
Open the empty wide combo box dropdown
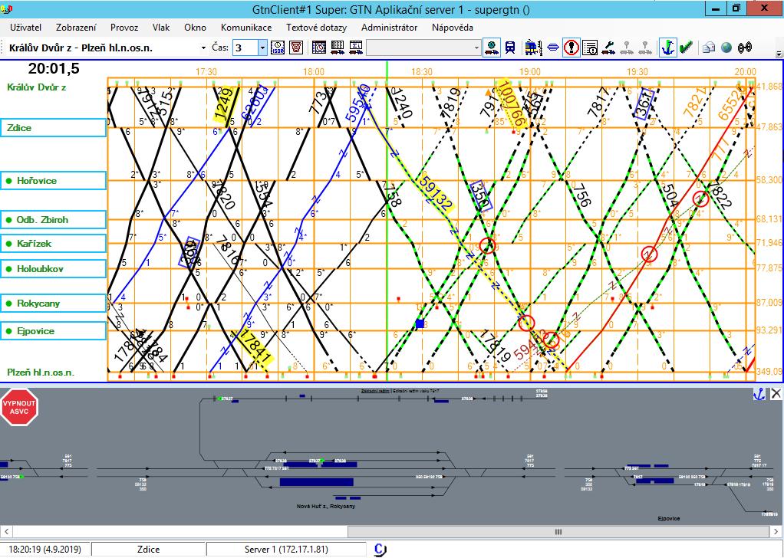pyautogui.click(x=476, y=48)
